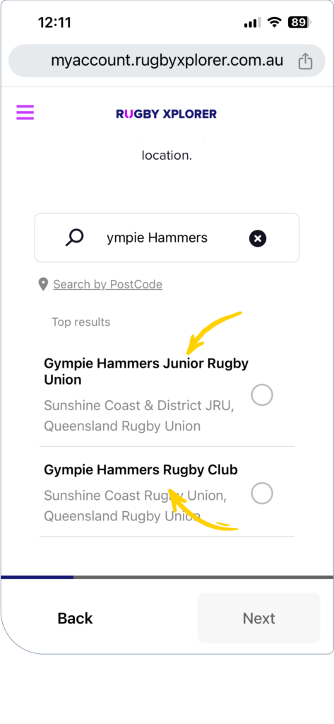Tap the battery indicator in status bar
334x724 pixels.
(299, 22)
